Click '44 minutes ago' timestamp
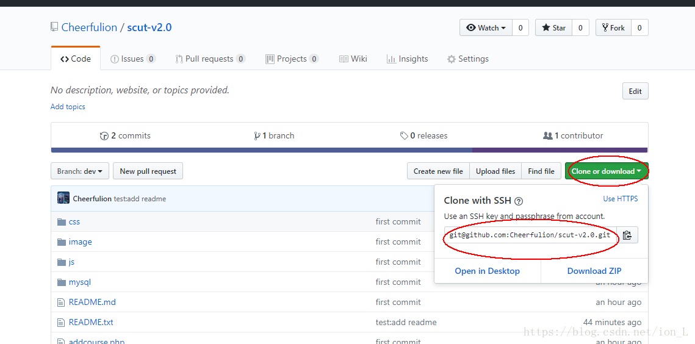 click(x=612, y=322)
